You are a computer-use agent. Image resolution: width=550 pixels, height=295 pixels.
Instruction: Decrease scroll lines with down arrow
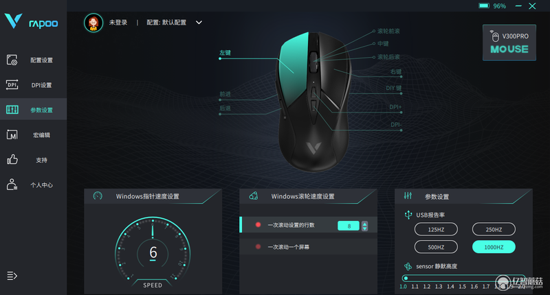pos(365,228)
